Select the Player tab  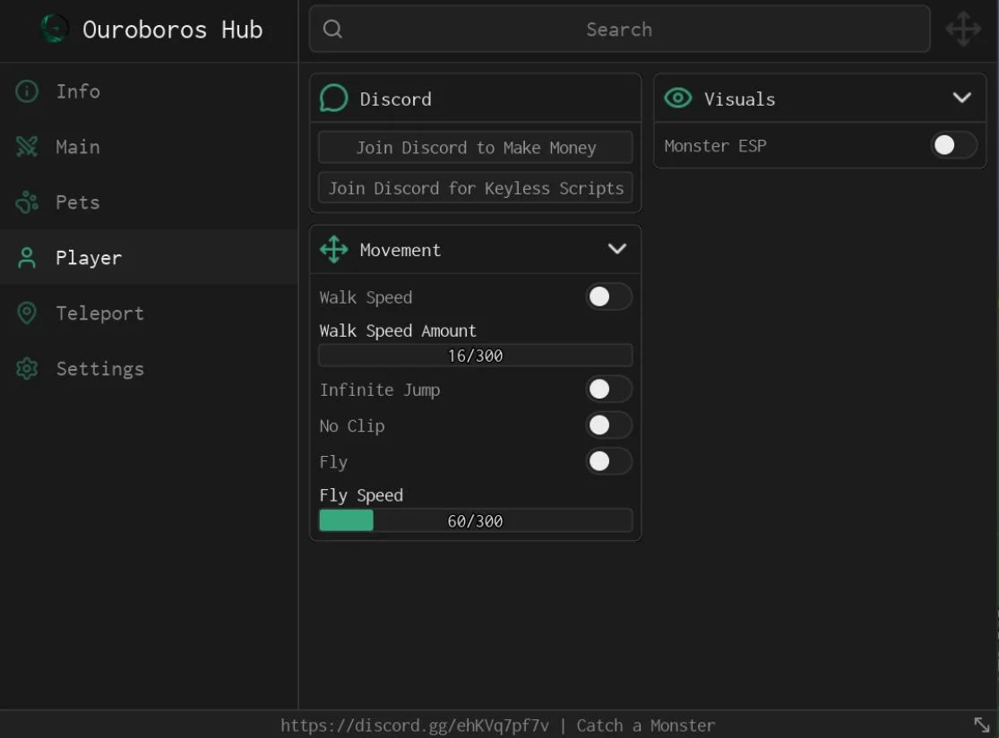pyautogui.click(x=149, y=257)
